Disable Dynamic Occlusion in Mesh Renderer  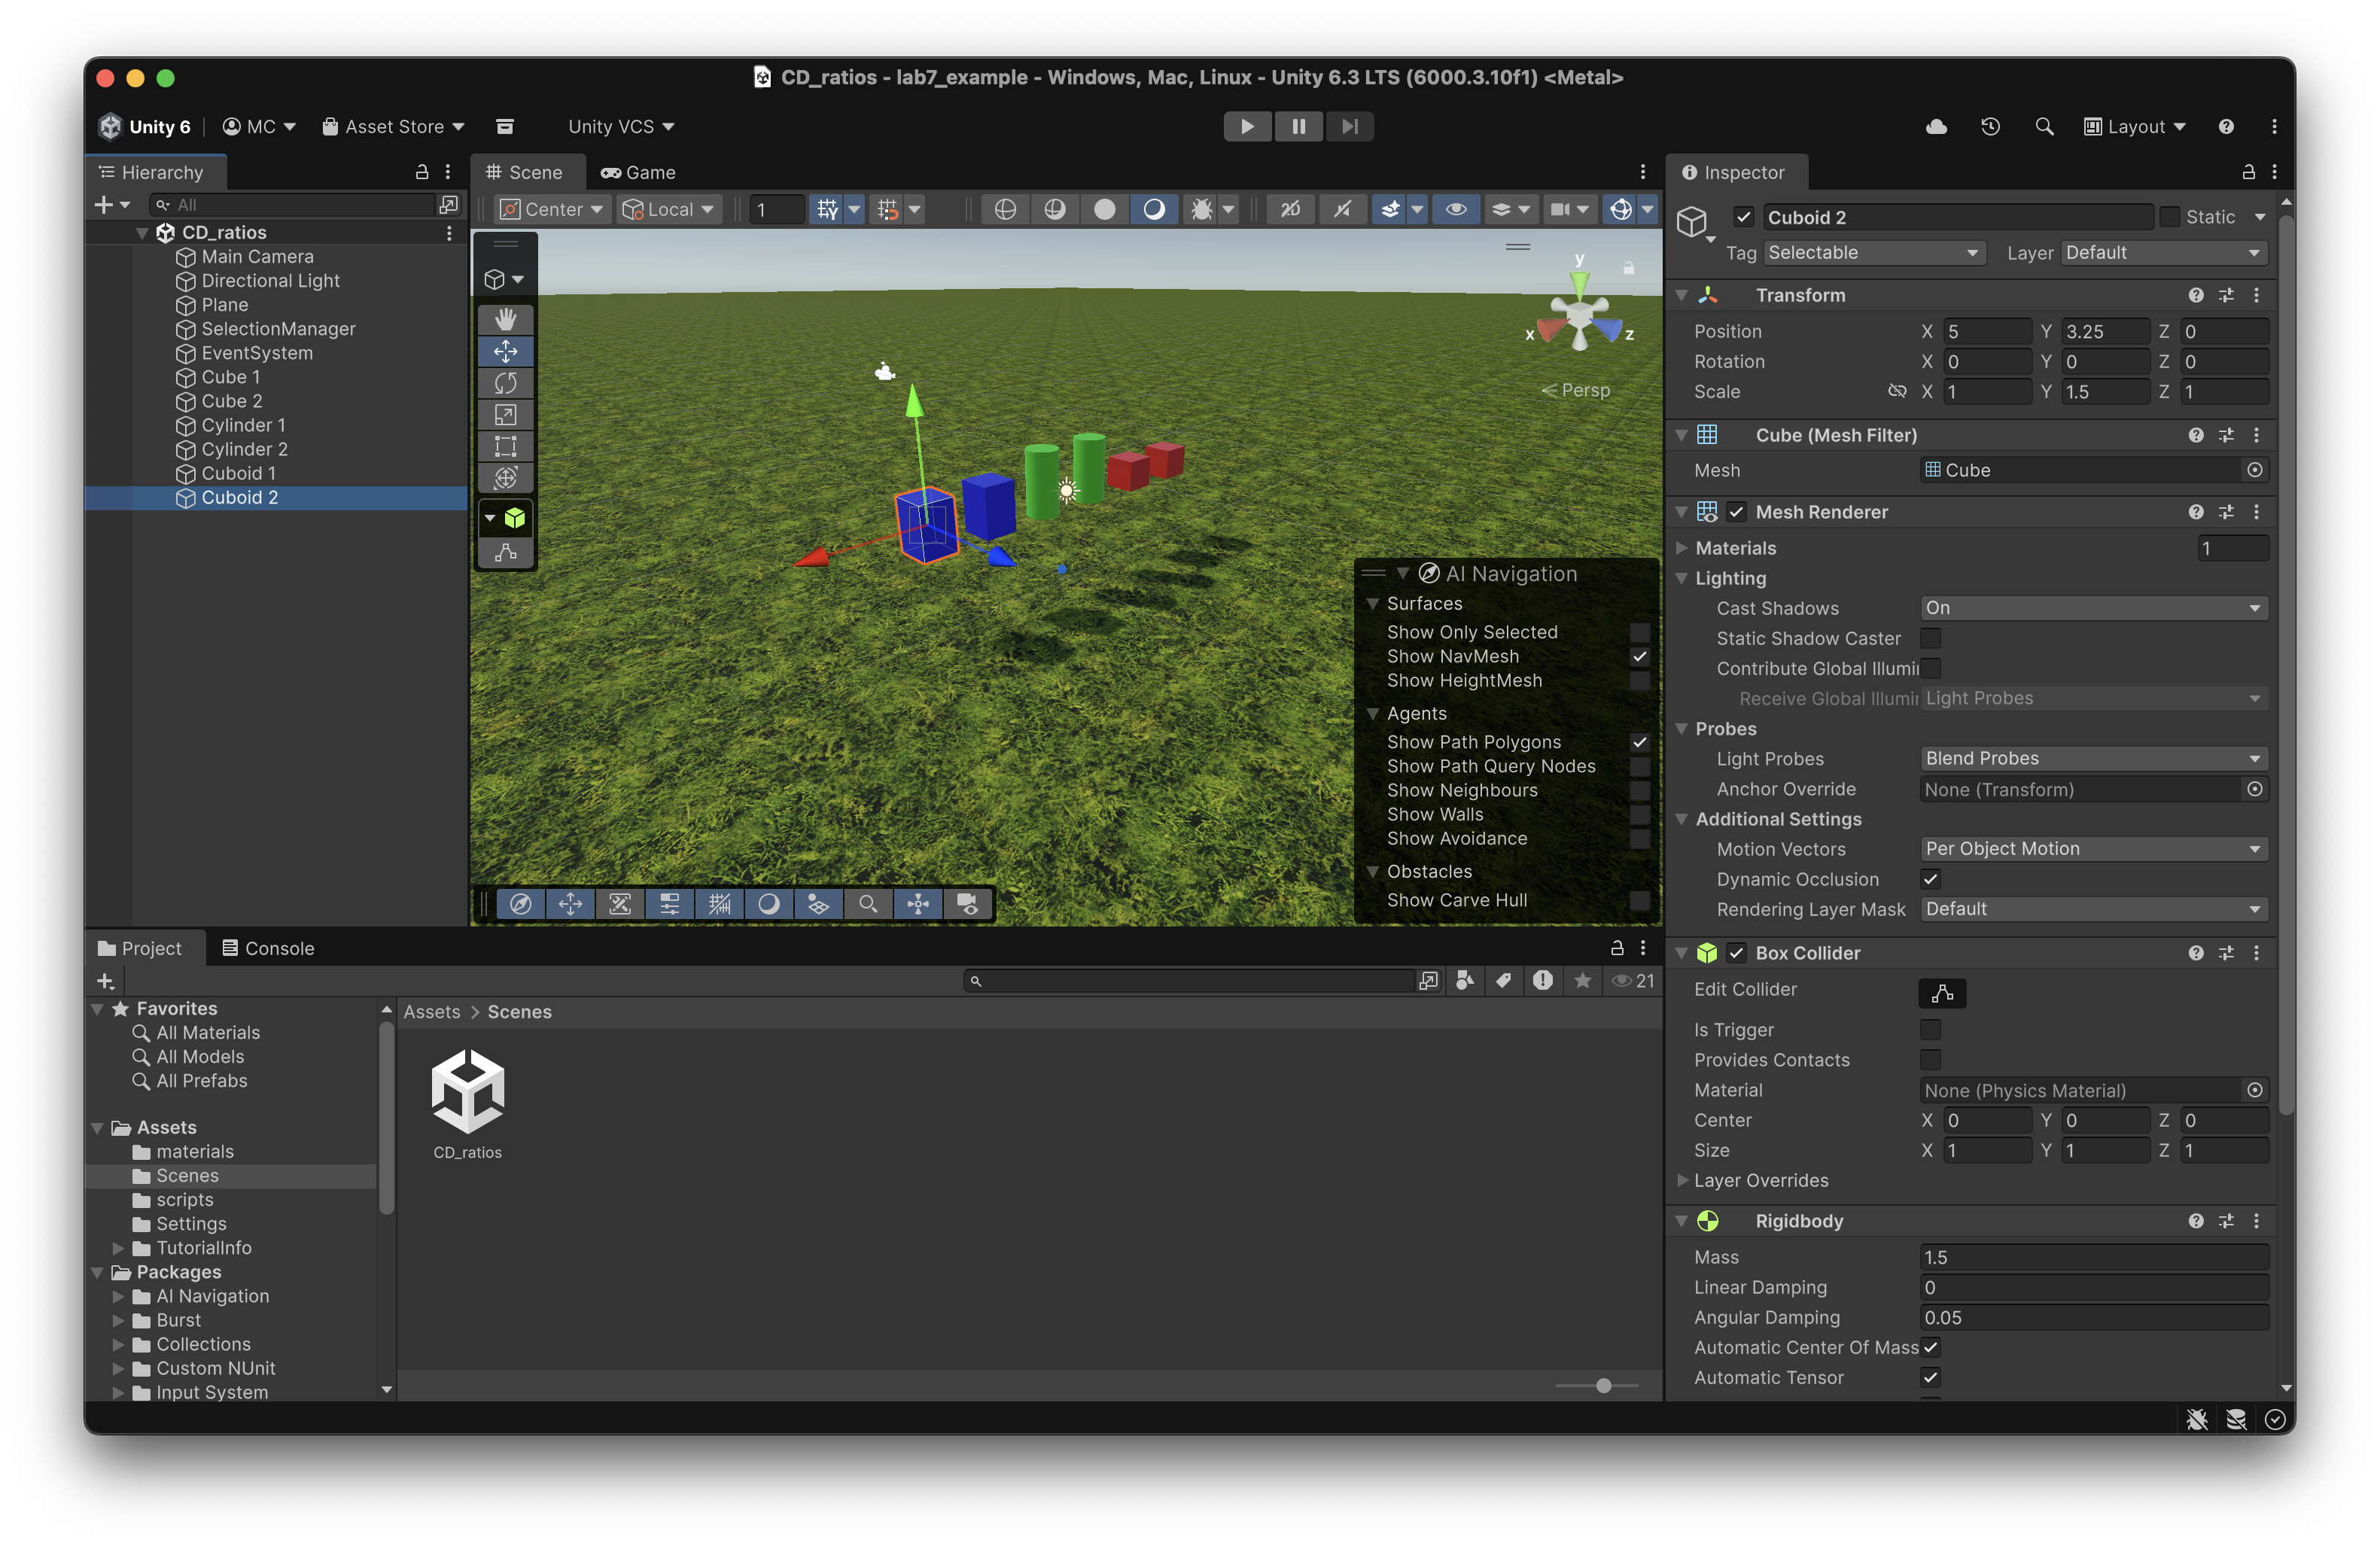[x=1930, y=880]
